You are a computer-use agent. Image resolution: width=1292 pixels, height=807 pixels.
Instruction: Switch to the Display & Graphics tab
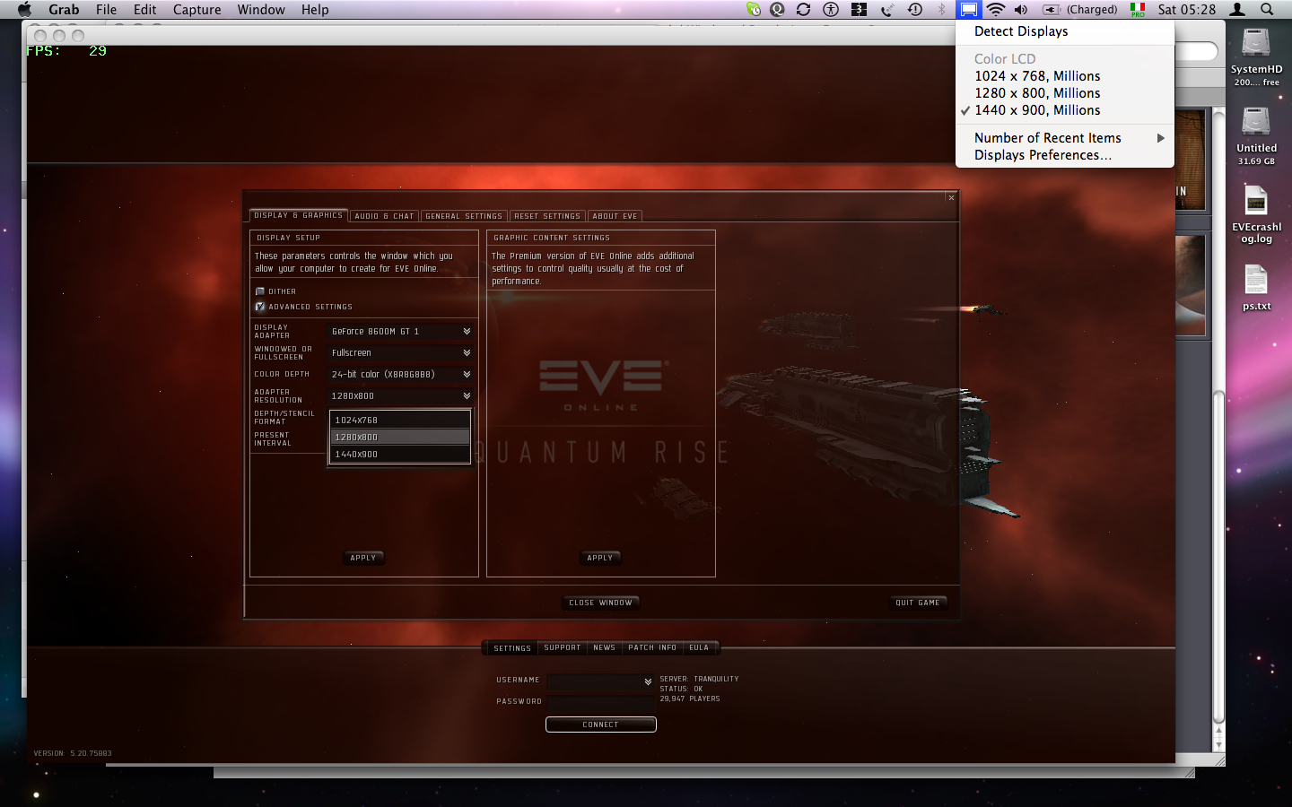[x=298, y=215]
